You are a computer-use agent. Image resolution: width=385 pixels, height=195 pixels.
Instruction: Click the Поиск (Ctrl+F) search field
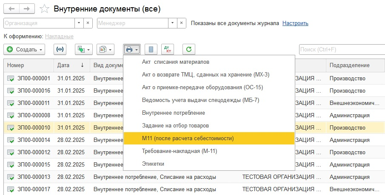(x=340, y=50)
